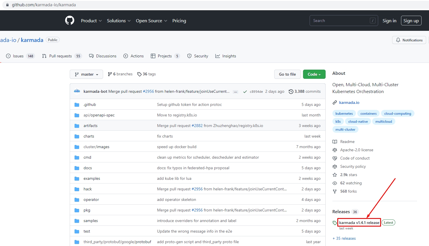Image resolution: width=429 pixels, height=246 pixels.
Task: Switch to the Pull requests tab
Action: coord(62,56)
